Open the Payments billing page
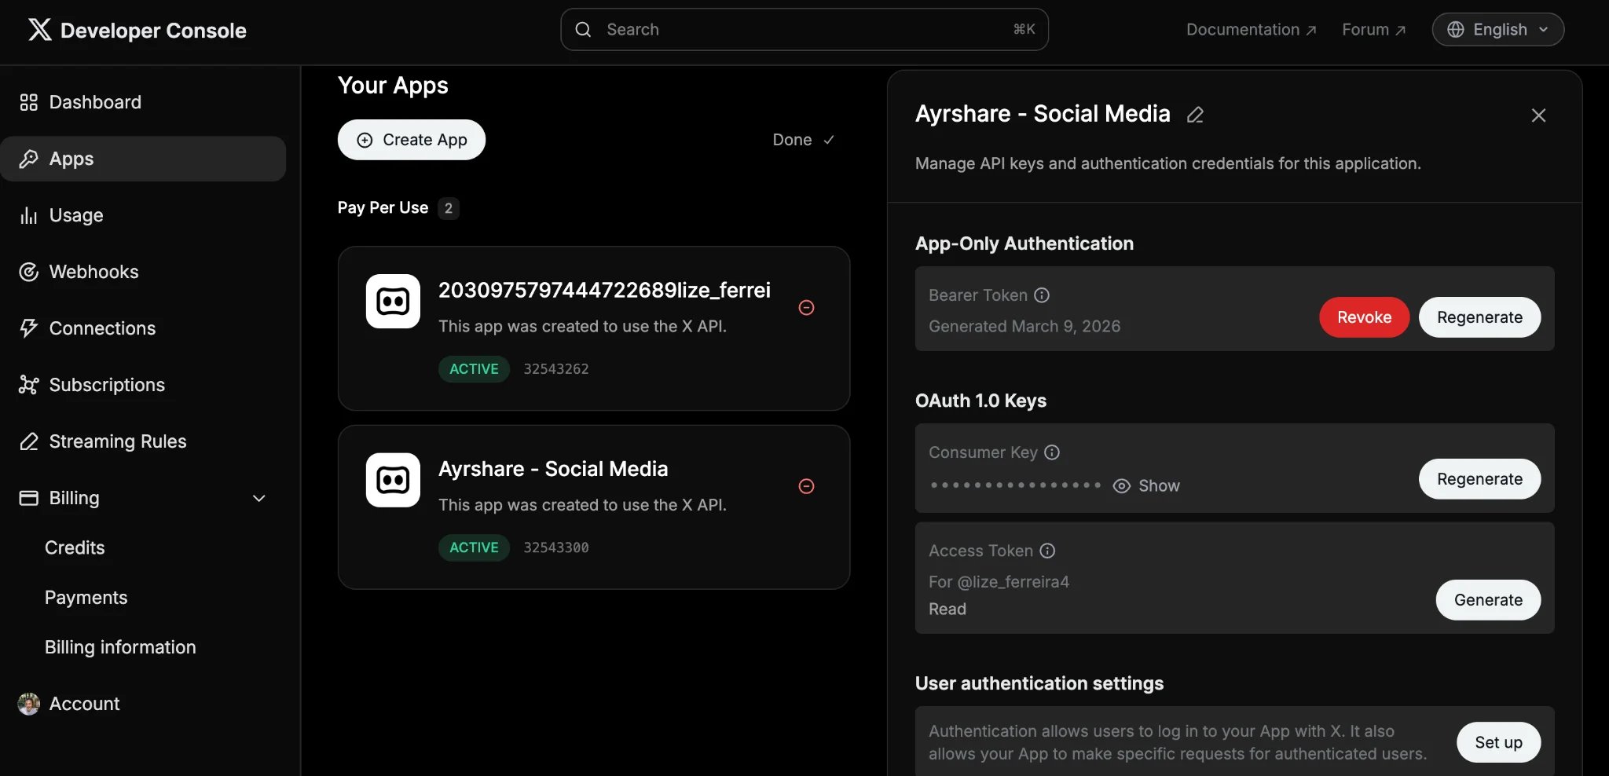 86,598
